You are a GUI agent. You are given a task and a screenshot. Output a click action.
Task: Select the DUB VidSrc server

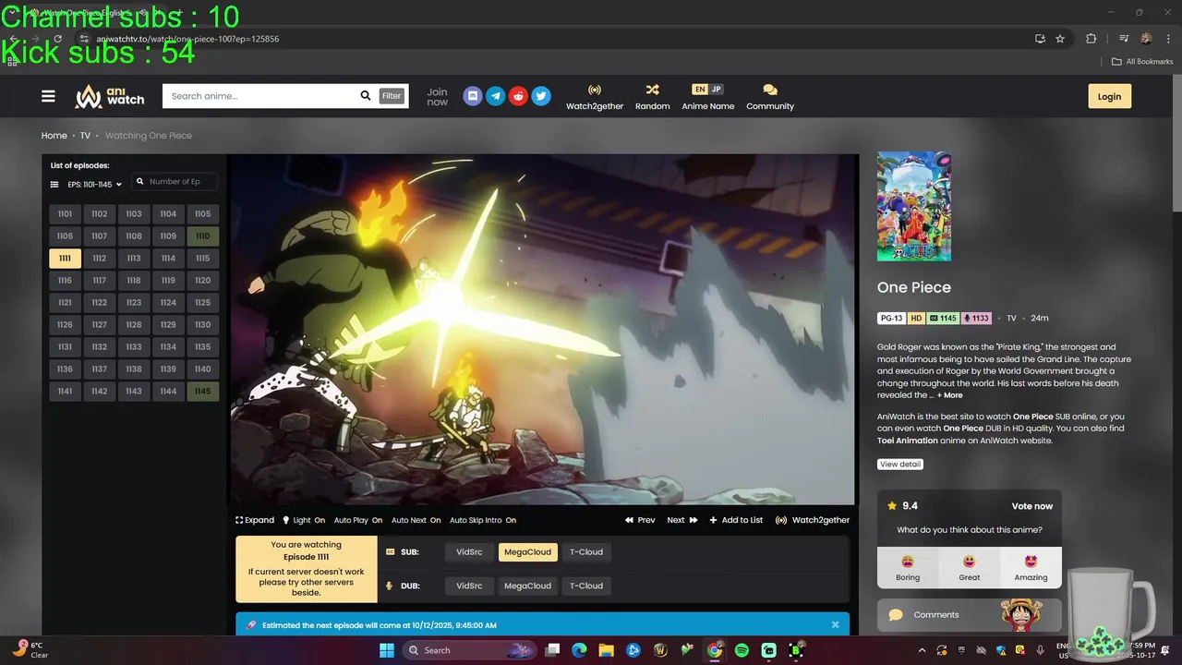point(469,586)
